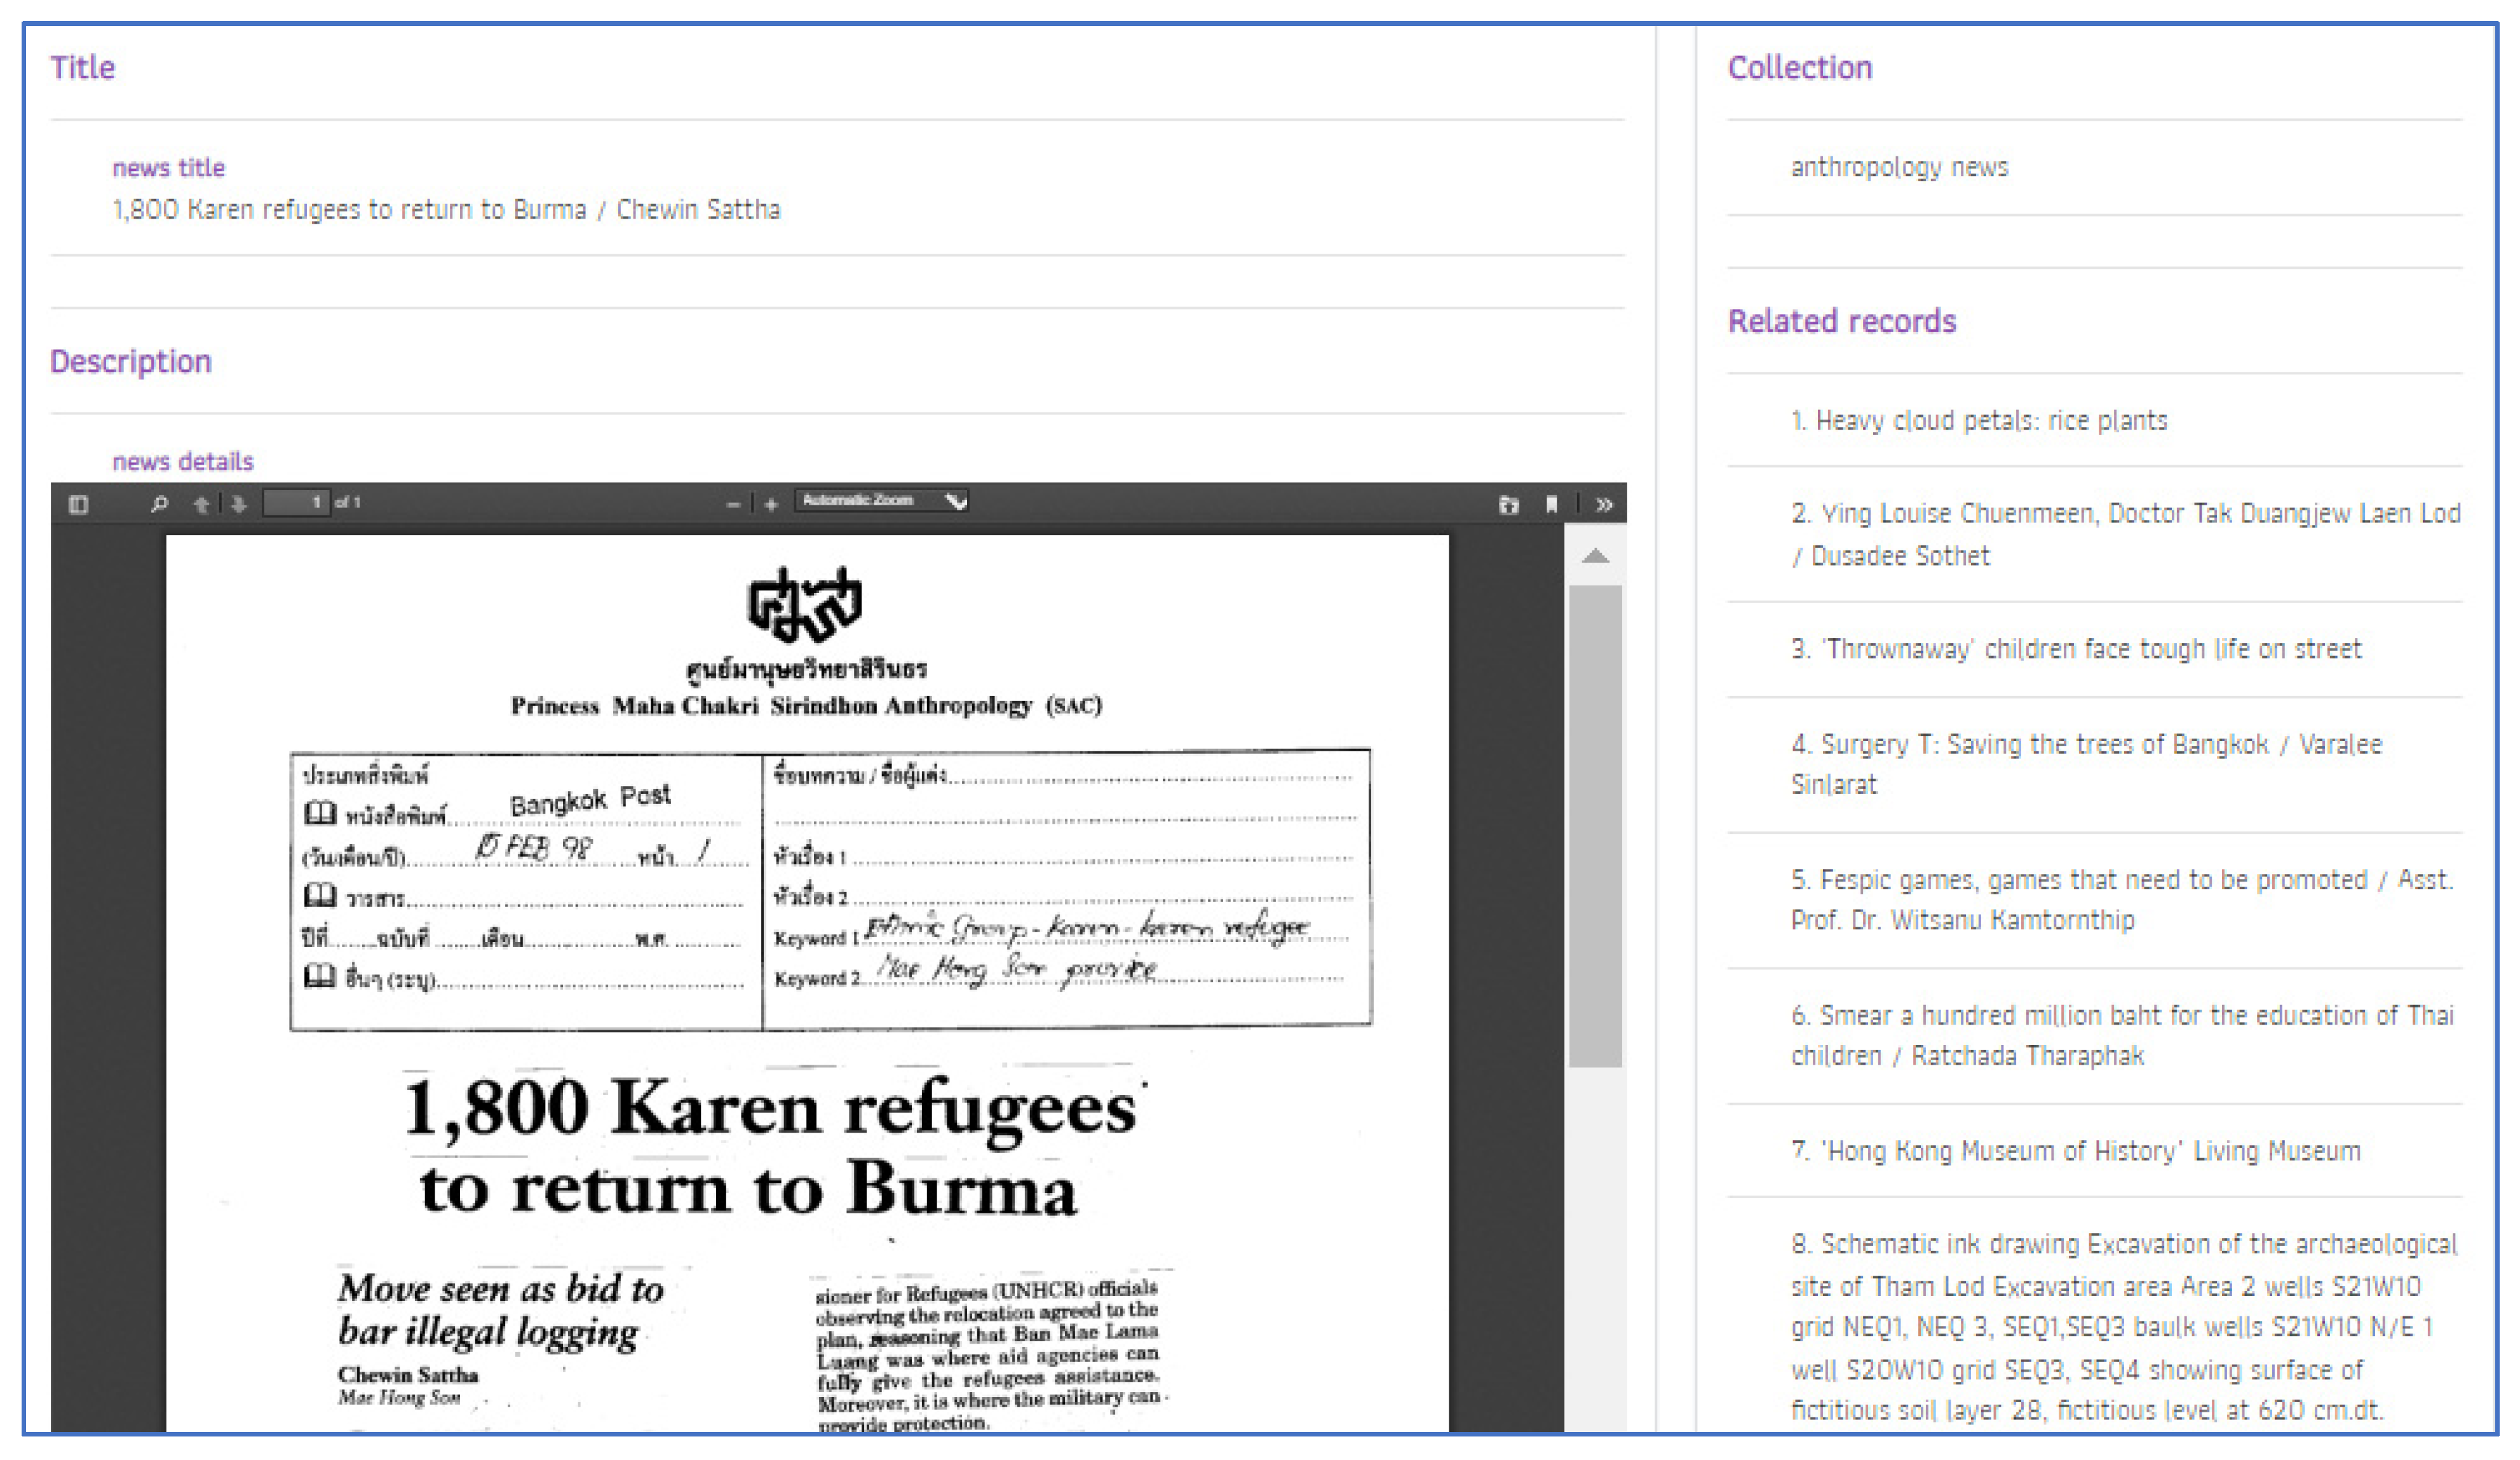Image resolution: width=2520 pixels, height=1460 pixels.
Task: Open find in document search
Action: [159, 504]
